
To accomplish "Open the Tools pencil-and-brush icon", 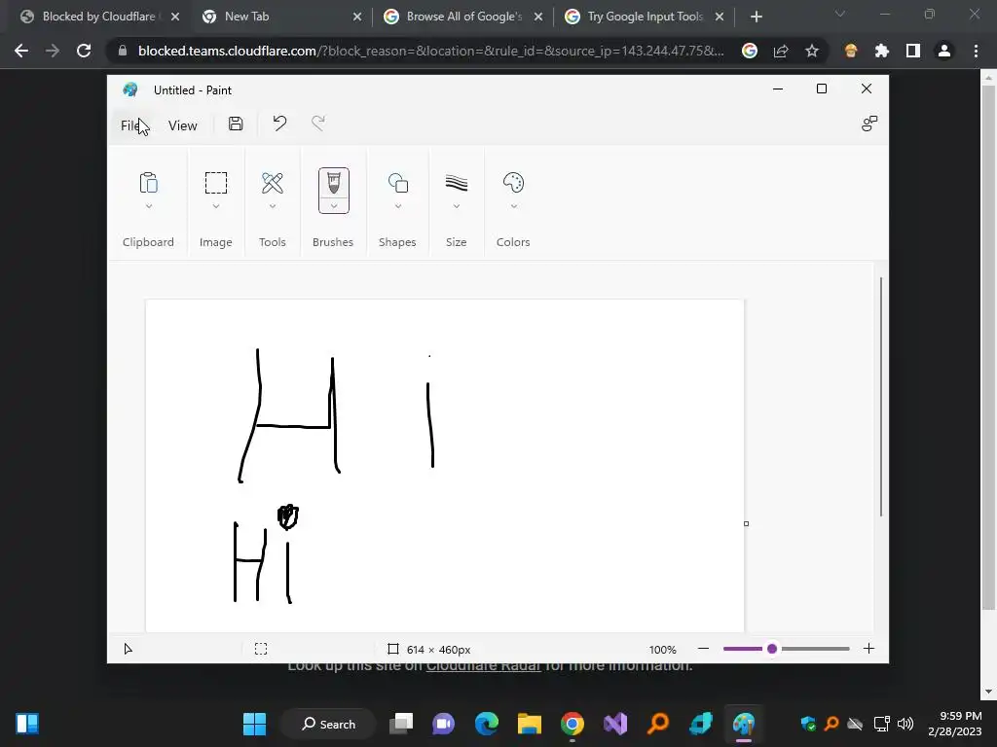I will [273, 183].
